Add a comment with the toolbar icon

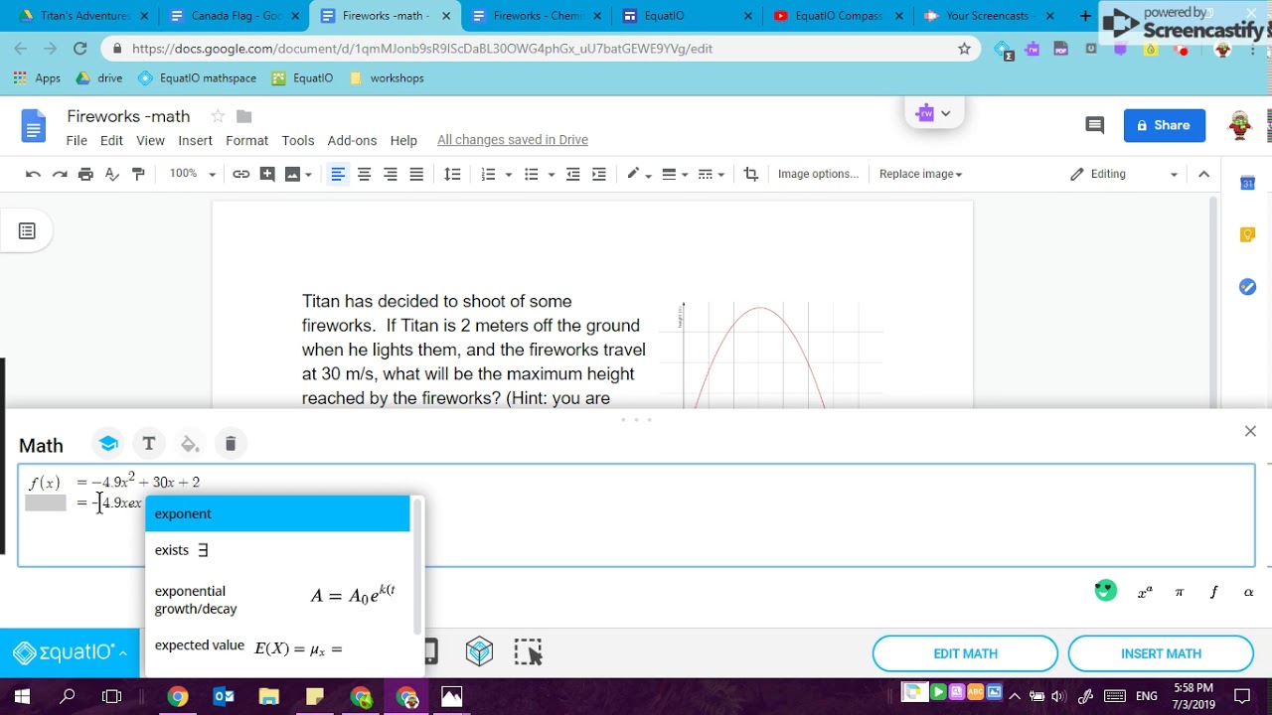(267, 174)
